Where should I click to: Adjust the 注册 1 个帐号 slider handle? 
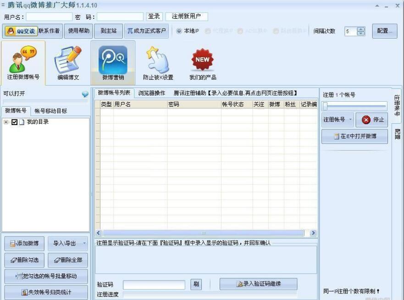325,106
